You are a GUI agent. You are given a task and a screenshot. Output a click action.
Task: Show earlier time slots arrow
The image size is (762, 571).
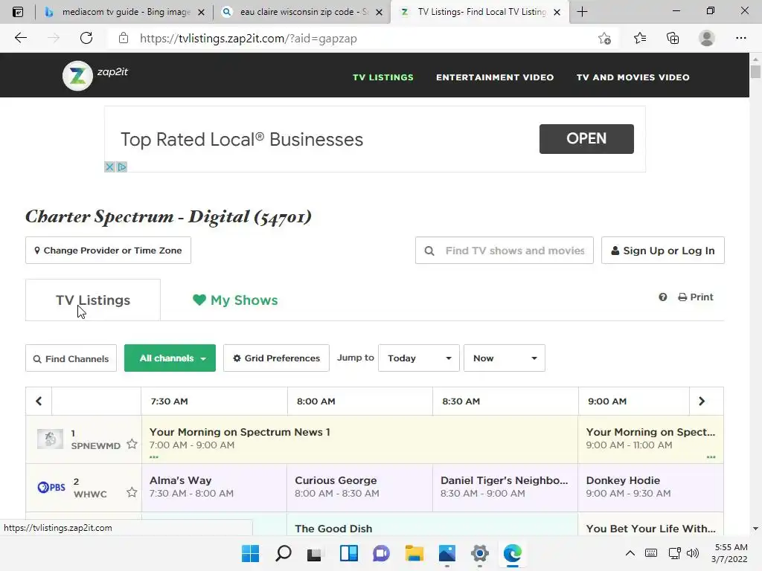(x=39, y=401)
